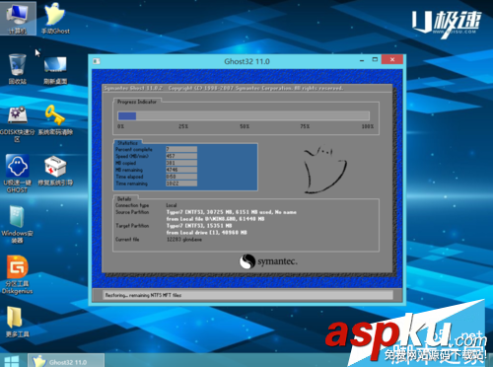Open the Computer desktop icon
Image resolution: width=493 pixels, height=367 pixels.
point(18,18)
